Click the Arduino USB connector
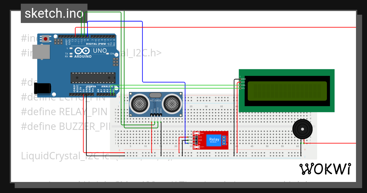The height and width of the screenshot is (193, 367). click(41, 52)
